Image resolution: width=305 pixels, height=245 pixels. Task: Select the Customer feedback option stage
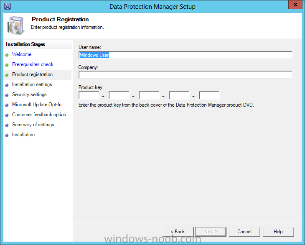tap(39, 115)
